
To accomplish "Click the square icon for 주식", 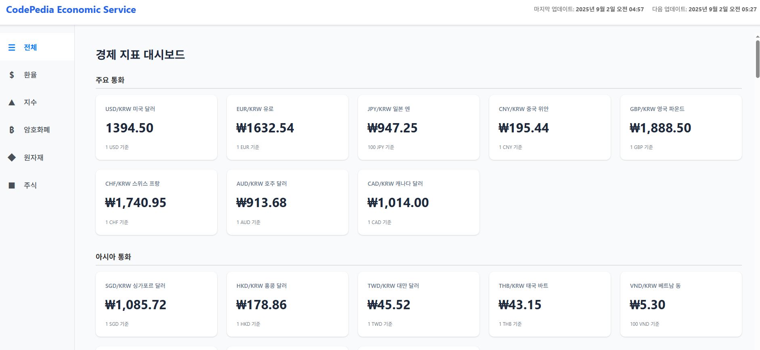I will (x=12, y=185).
